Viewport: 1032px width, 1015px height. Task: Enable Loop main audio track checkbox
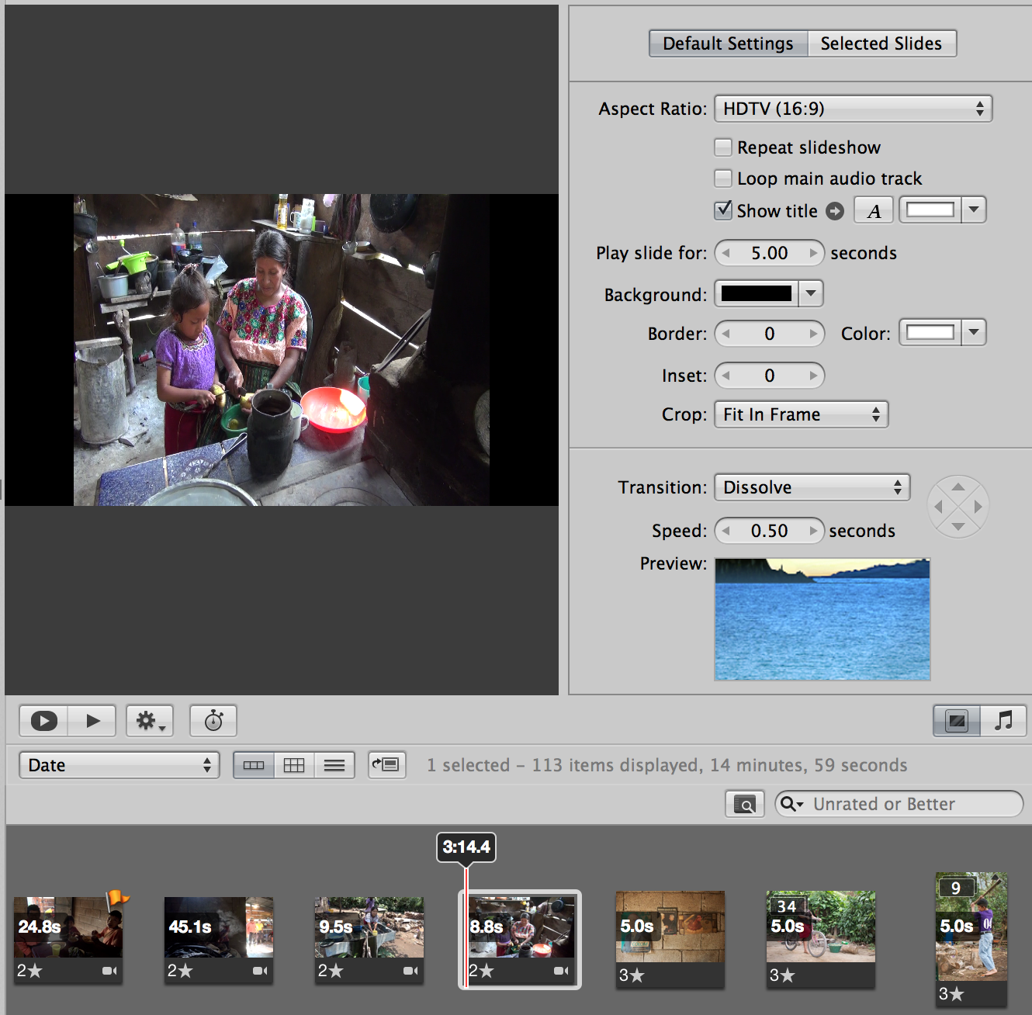723,178
